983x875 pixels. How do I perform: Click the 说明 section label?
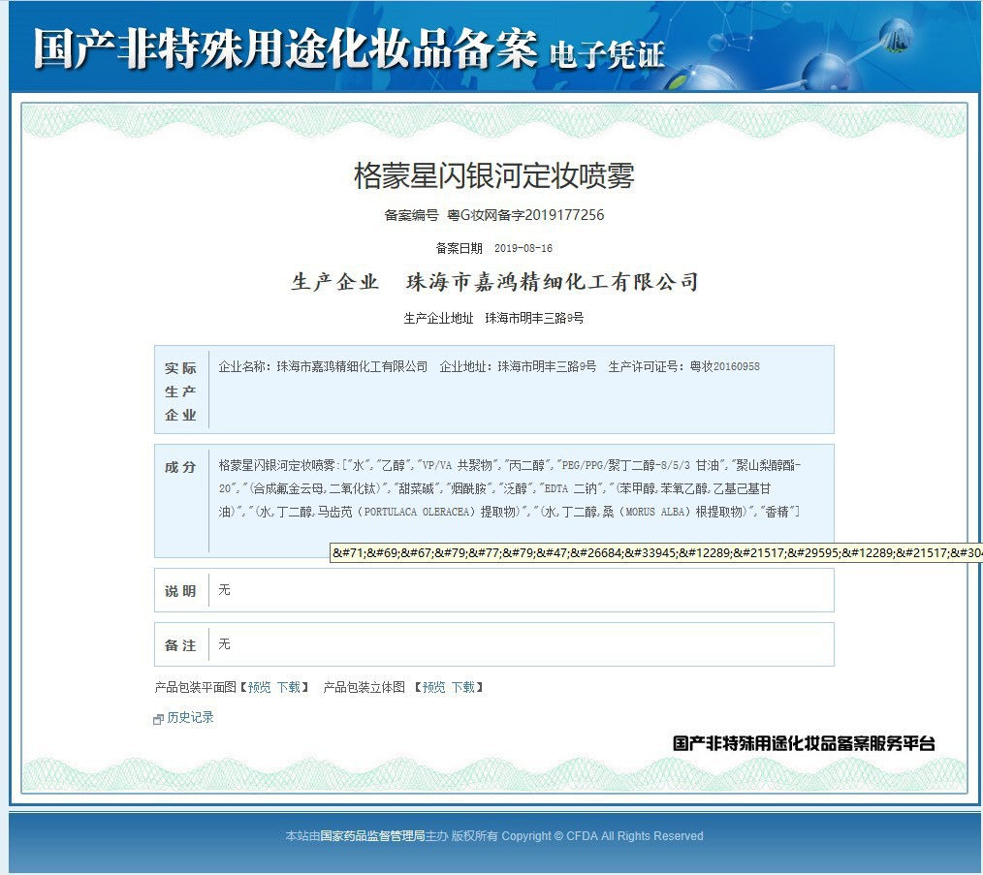coord(180,591)
